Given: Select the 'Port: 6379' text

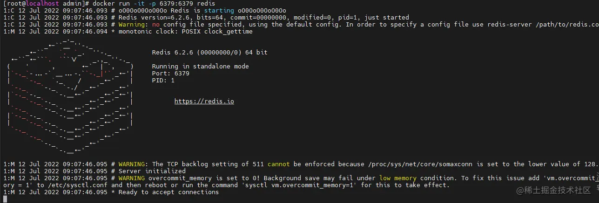Looking at the screenshot, I should click(x=170, y=74).
